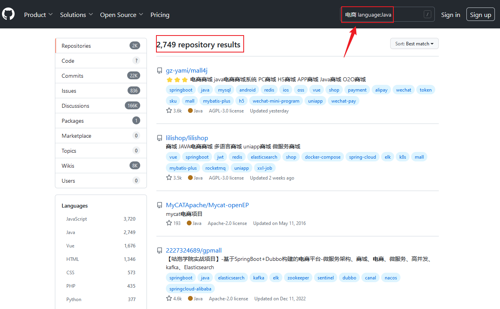500x309 pixels.
Task: Click the dubbo topic tag
Action: click(350, 278)
